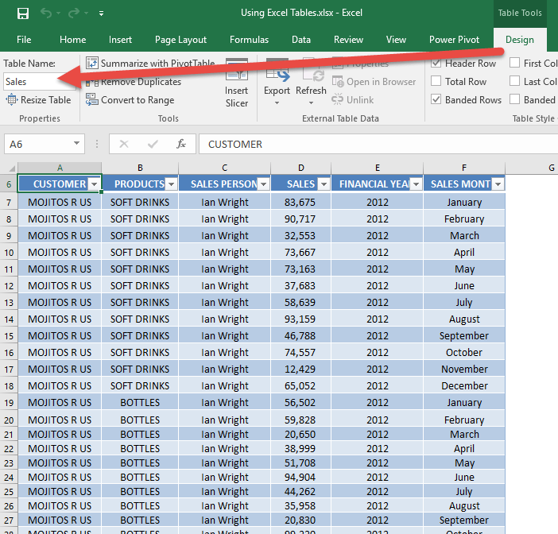The height and width of the screenshot is (534, 558).
Task: Open the Name Box dropdown arrow
Action: [x=76, y=143]
